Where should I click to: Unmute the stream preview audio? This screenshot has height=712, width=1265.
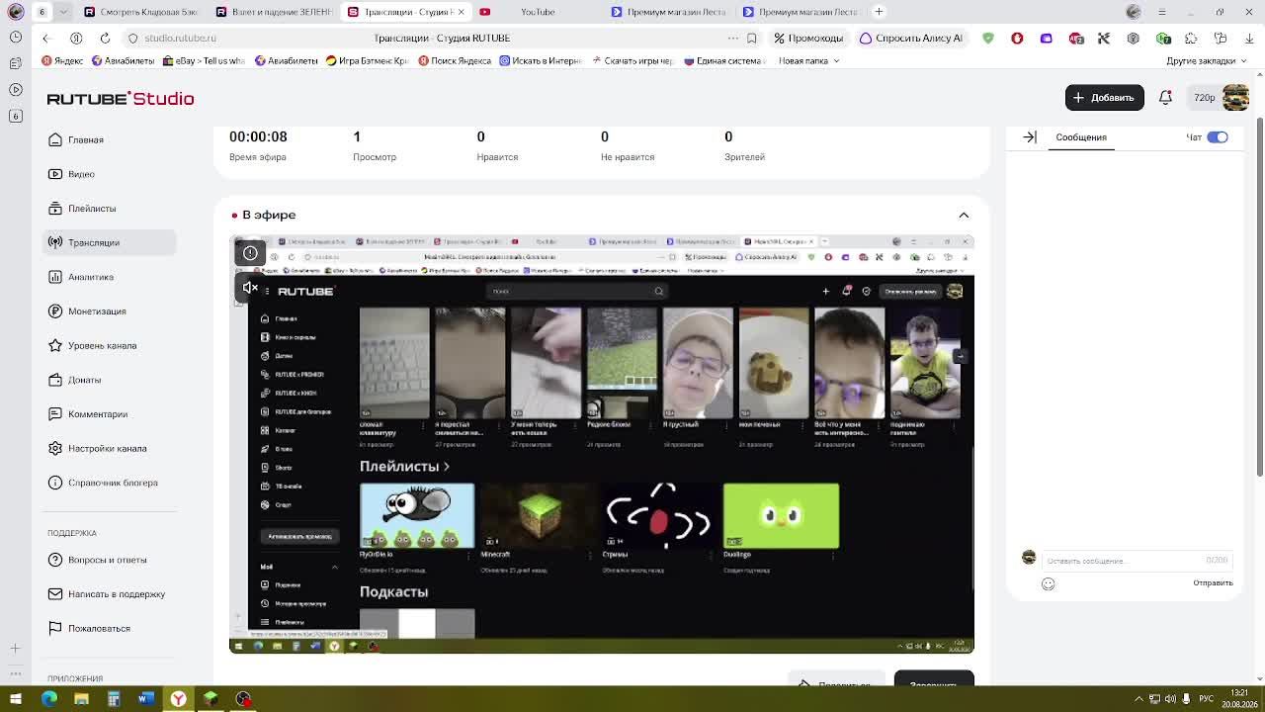tap(250, 288)
